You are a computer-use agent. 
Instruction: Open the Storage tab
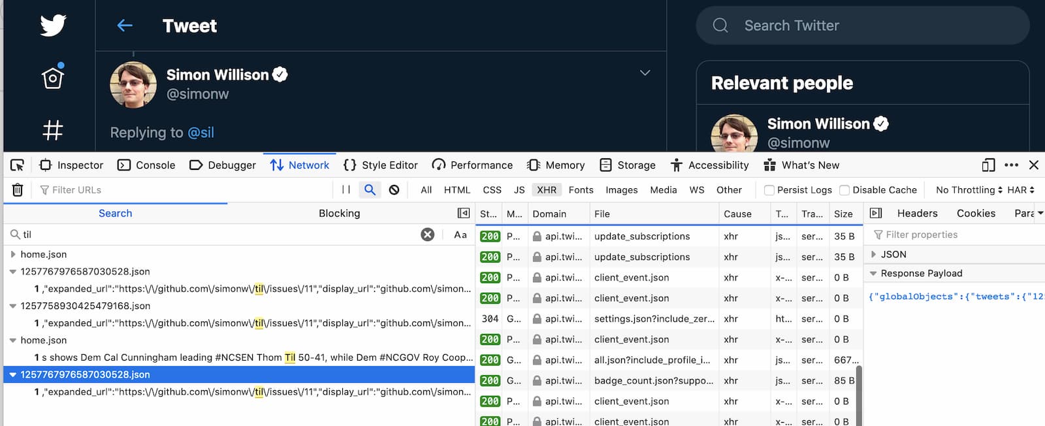point(628,165)
